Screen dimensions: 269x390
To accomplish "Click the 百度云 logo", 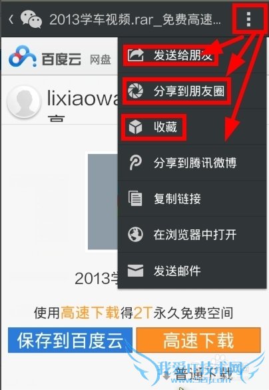I will [x=45, y=57].
